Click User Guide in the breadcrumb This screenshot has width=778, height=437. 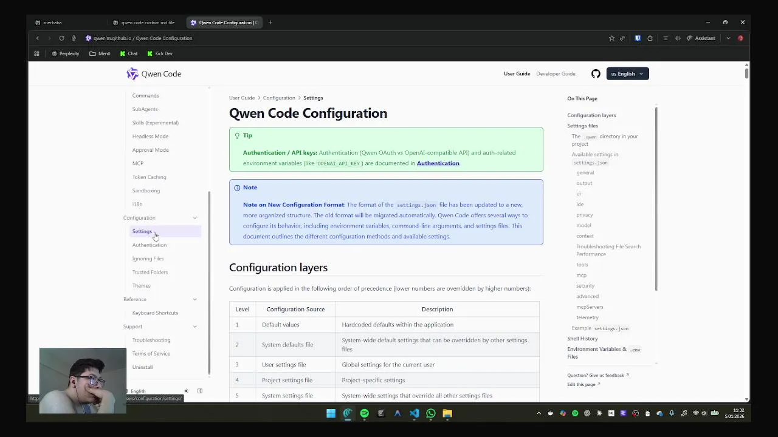(241, 98)
